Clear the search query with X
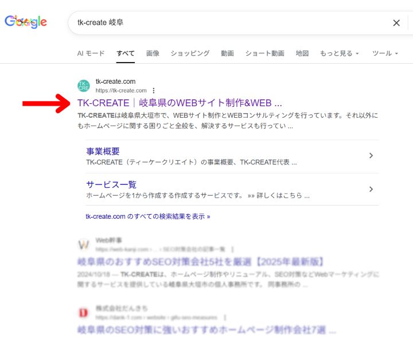This screenshot has width=413, height=337. pyautogui.click(x=396, y=23)
